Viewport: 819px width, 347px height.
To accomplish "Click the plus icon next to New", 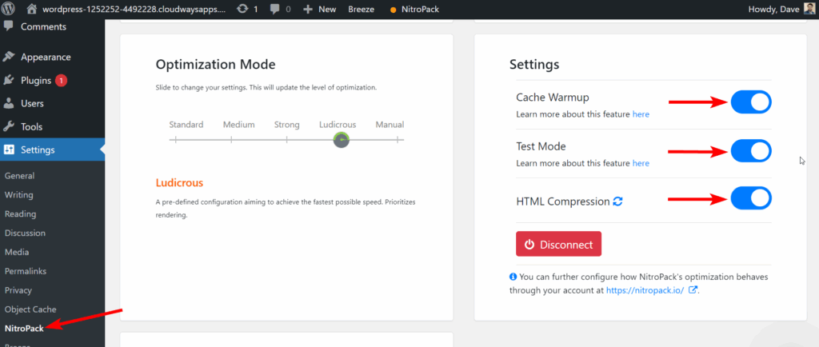I will click(308, 10).
